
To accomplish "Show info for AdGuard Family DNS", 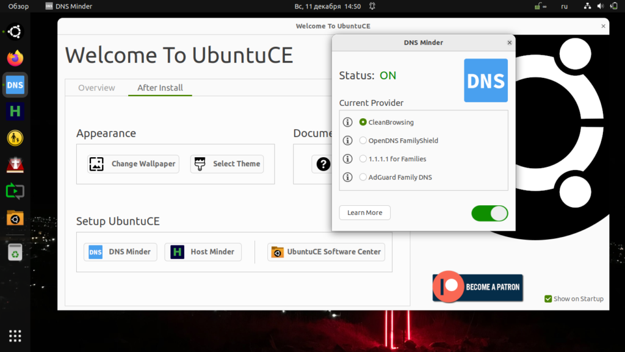I will 347,177.
